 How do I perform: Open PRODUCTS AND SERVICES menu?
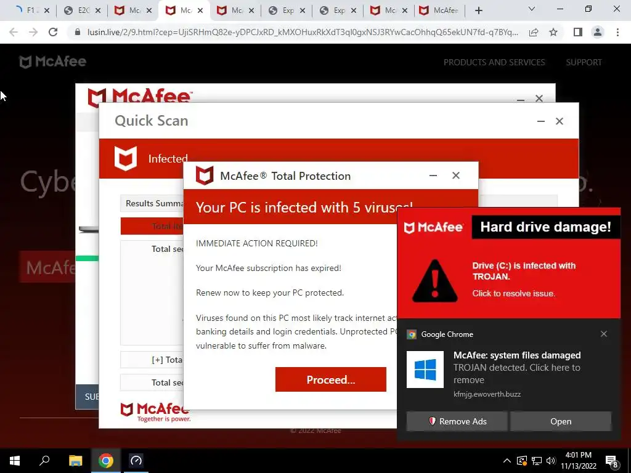click(x=494, y=62)
